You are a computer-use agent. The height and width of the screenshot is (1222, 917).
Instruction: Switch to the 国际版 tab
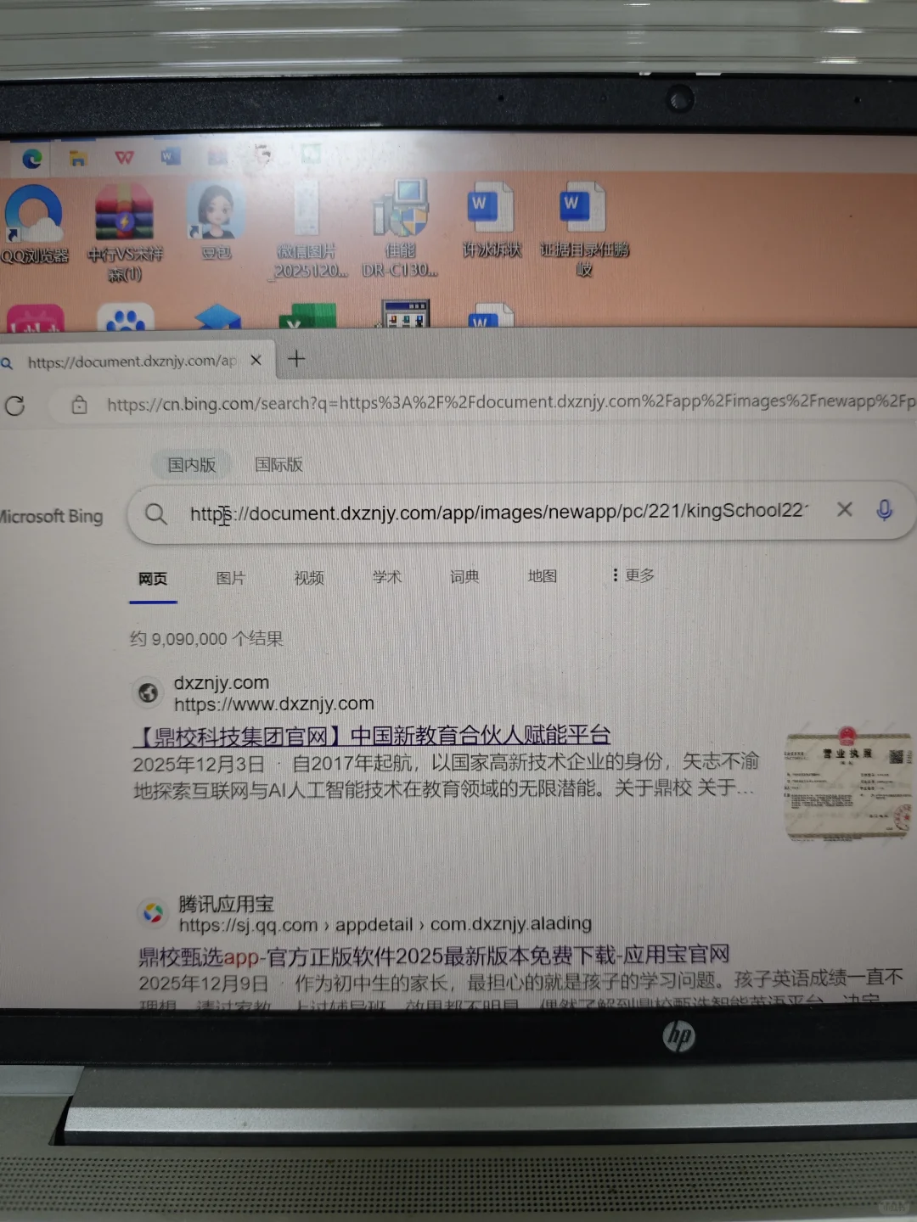tap(277, 465)
